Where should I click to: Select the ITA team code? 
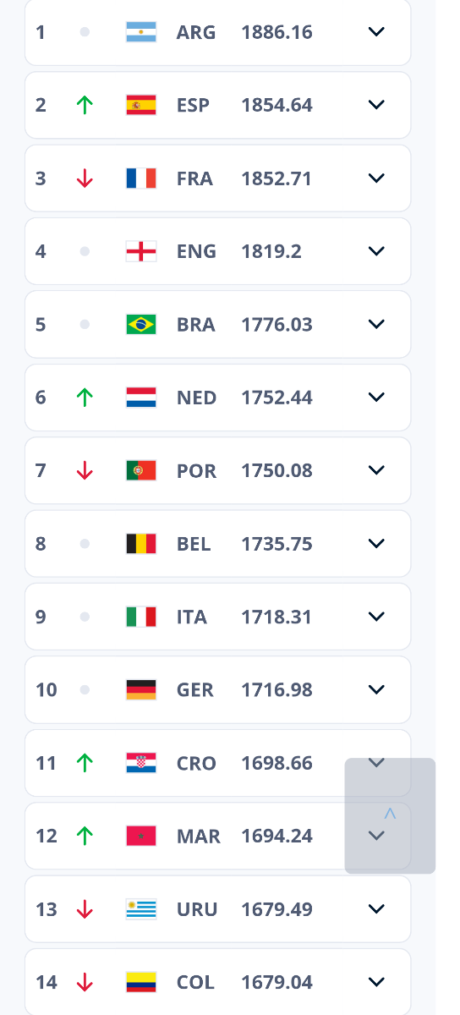pyautogui.click(x=192, y=617)
